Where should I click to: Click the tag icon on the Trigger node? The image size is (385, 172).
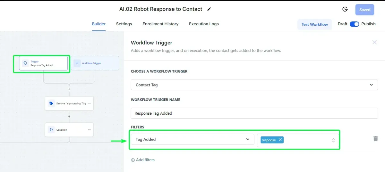tap(25, 63)
